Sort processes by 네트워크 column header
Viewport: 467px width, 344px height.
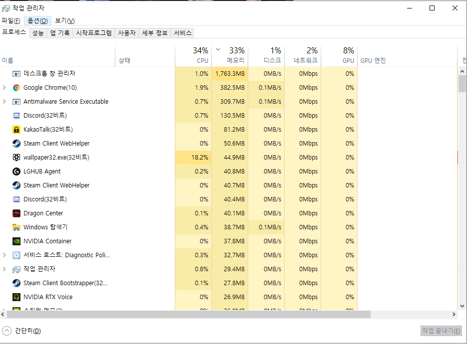point(303,56)
